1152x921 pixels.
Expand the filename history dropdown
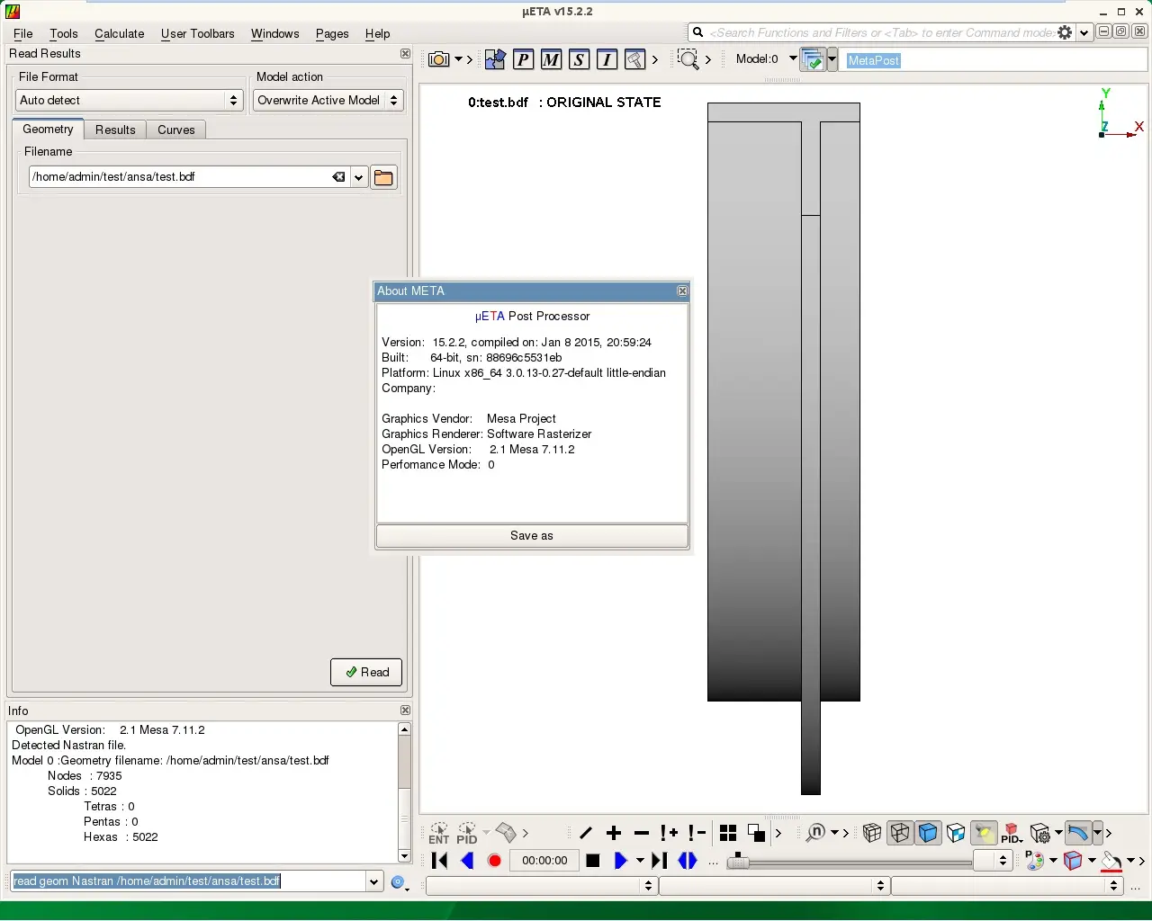pos(358,177)
